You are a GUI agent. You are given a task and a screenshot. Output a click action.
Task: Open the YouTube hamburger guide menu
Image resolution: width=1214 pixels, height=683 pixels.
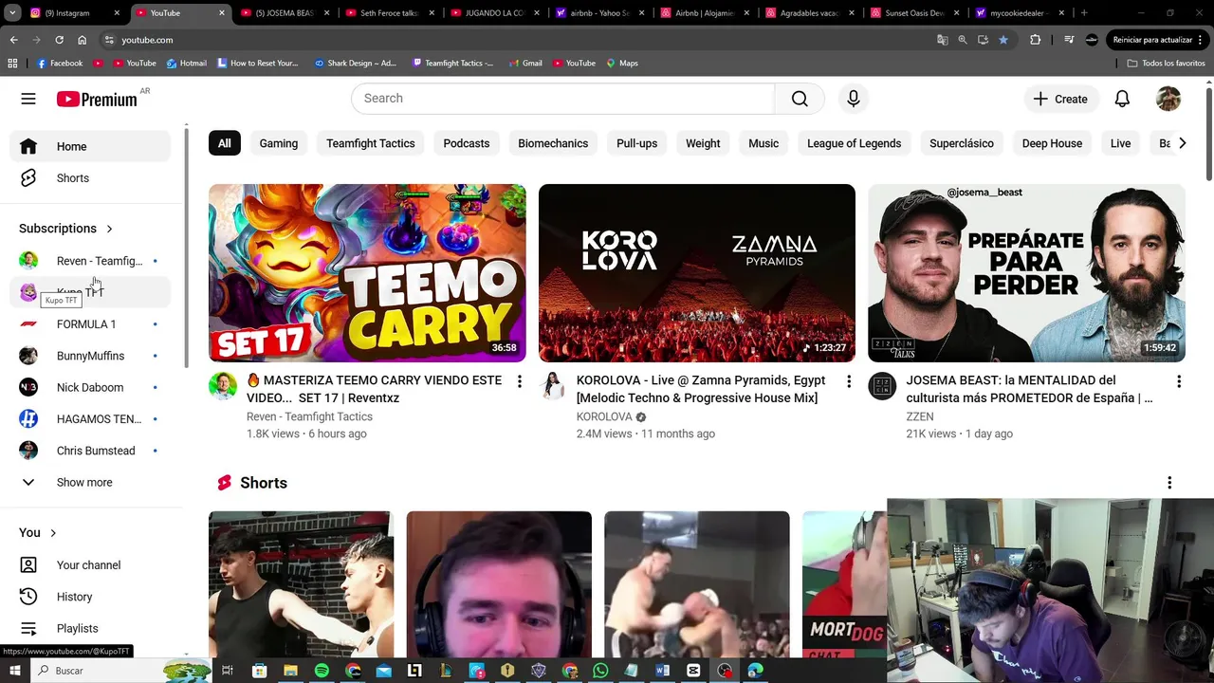coord(28,99)
